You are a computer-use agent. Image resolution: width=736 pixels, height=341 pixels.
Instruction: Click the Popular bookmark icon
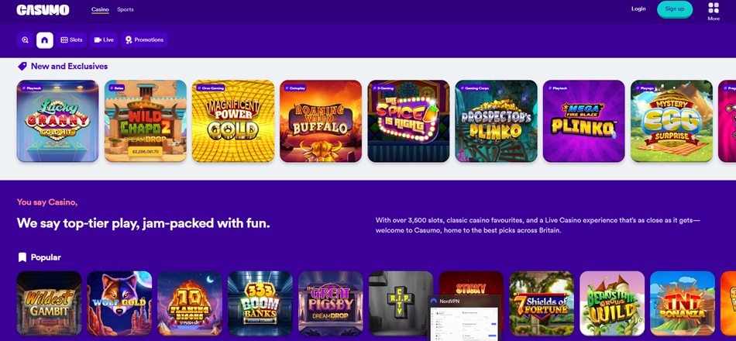click(22, 257)
